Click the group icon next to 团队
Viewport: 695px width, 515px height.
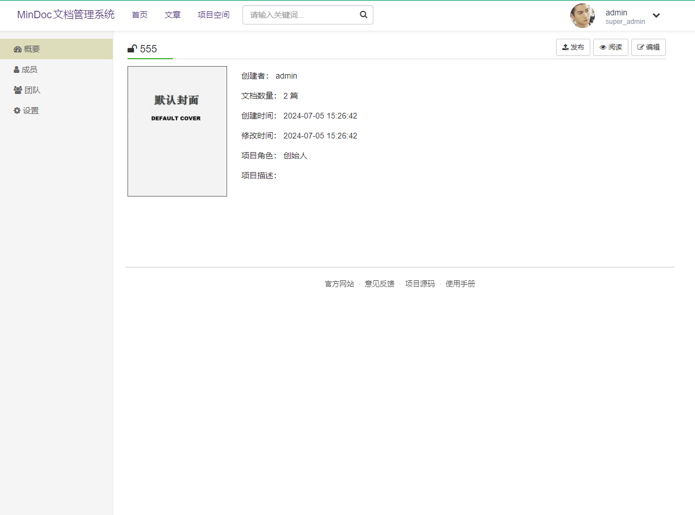[x=18, y=90]
